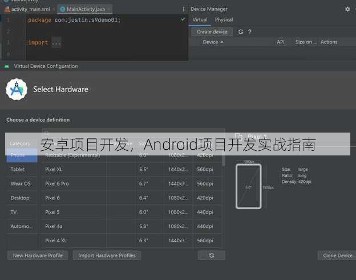Select the Resizable (Experimental) device row
This screenshot has height=280, width=356.
tap(131, 155)
